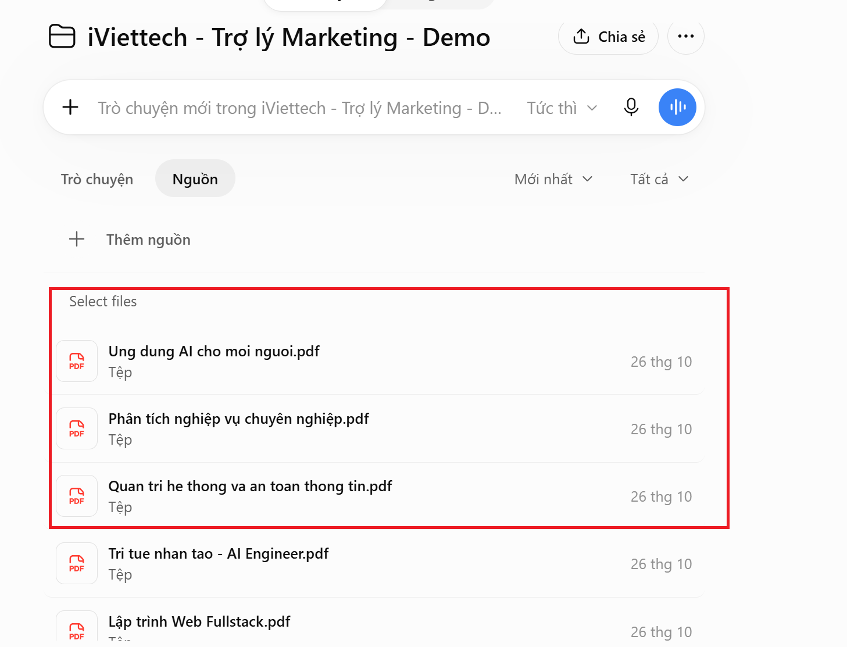Open Lập trình Web Fullstack.pdf
The image size is (847, 647).
pos(199,621)
